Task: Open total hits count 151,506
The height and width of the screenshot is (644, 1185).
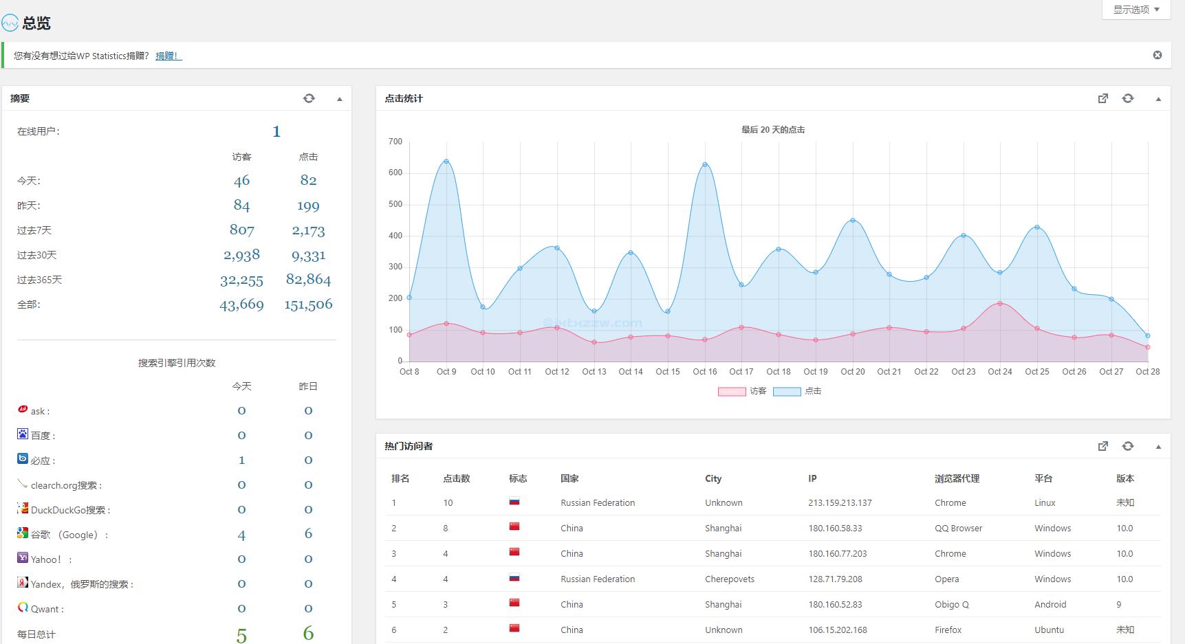Action: 308,304
